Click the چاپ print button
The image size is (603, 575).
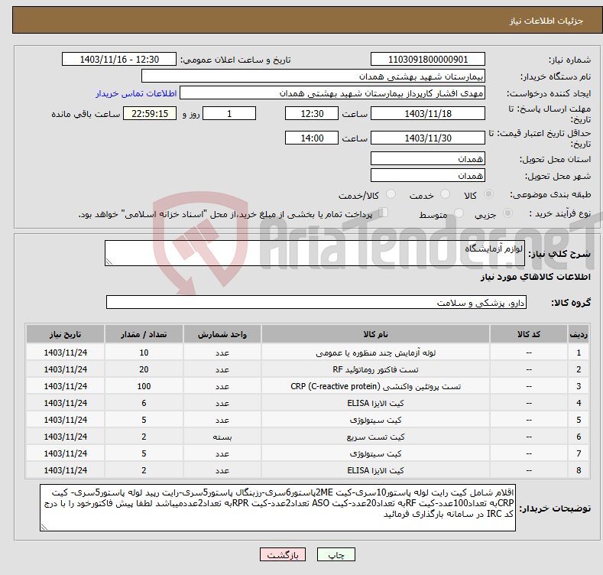336,554
